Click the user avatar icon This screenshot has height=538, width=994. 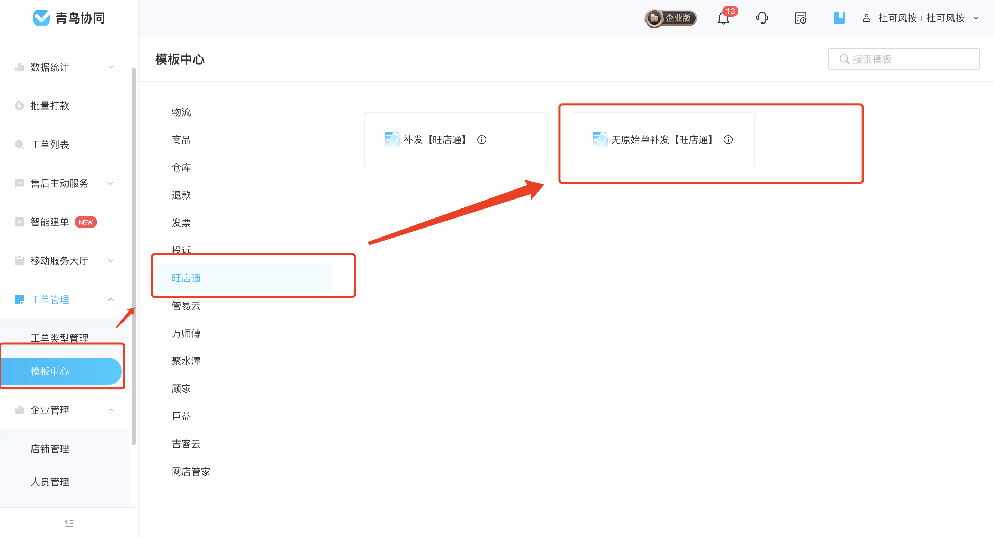coord(867,18)
